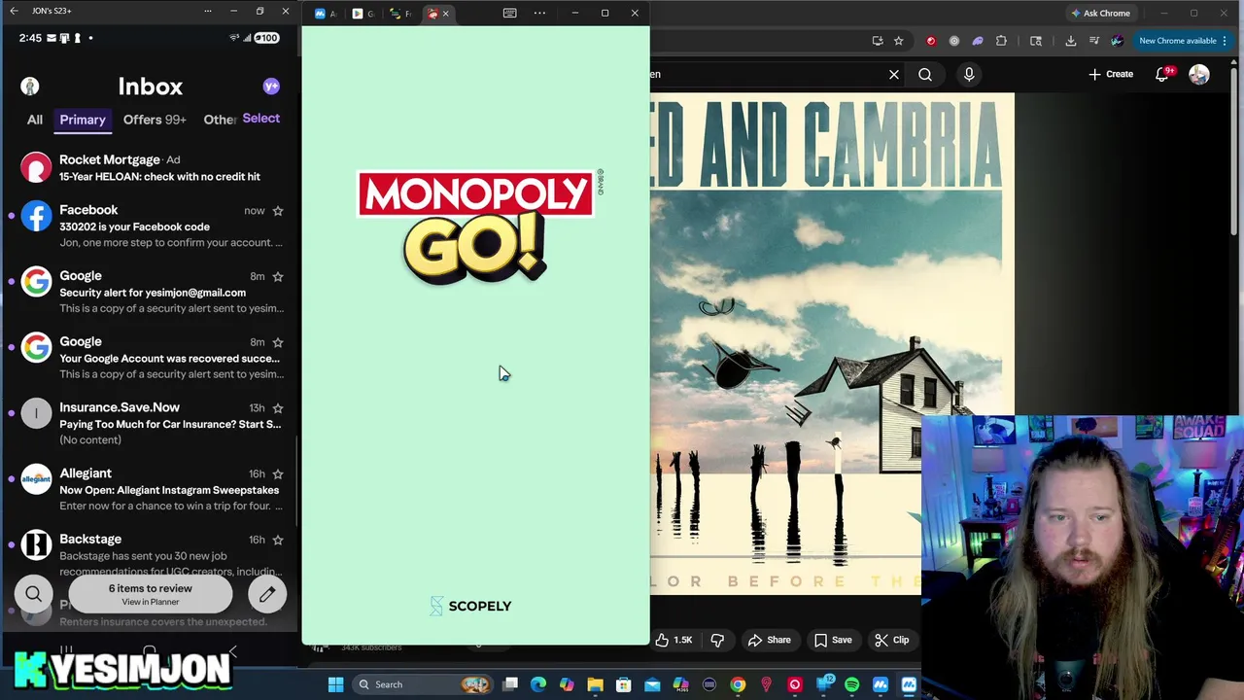Screen dimensions: 1244x700
Task: Star the Google security alert email
Action: 278,276
